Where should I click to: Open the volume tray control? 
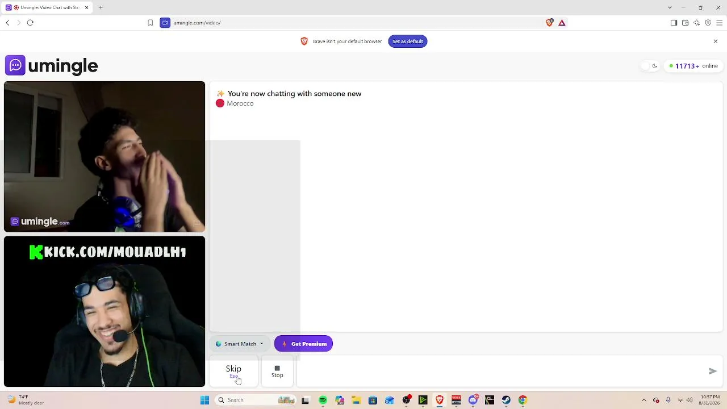[690, 400]
